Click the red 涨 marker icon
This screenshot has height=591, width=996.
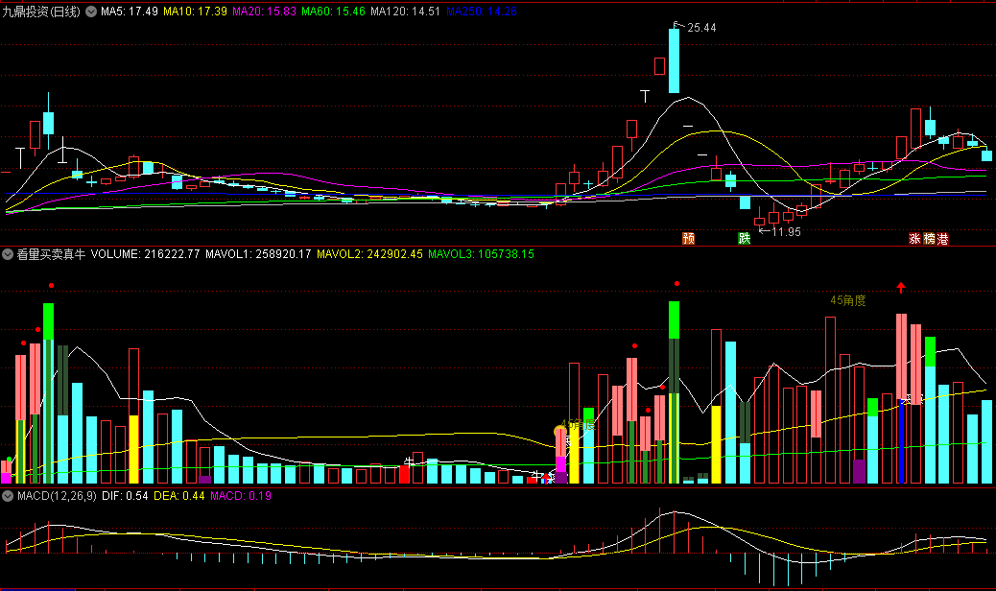coord(914,239)
